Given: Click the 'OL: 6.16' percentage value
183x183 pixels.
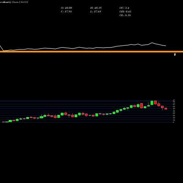Looking at the screenshot, I should point(125,15).
